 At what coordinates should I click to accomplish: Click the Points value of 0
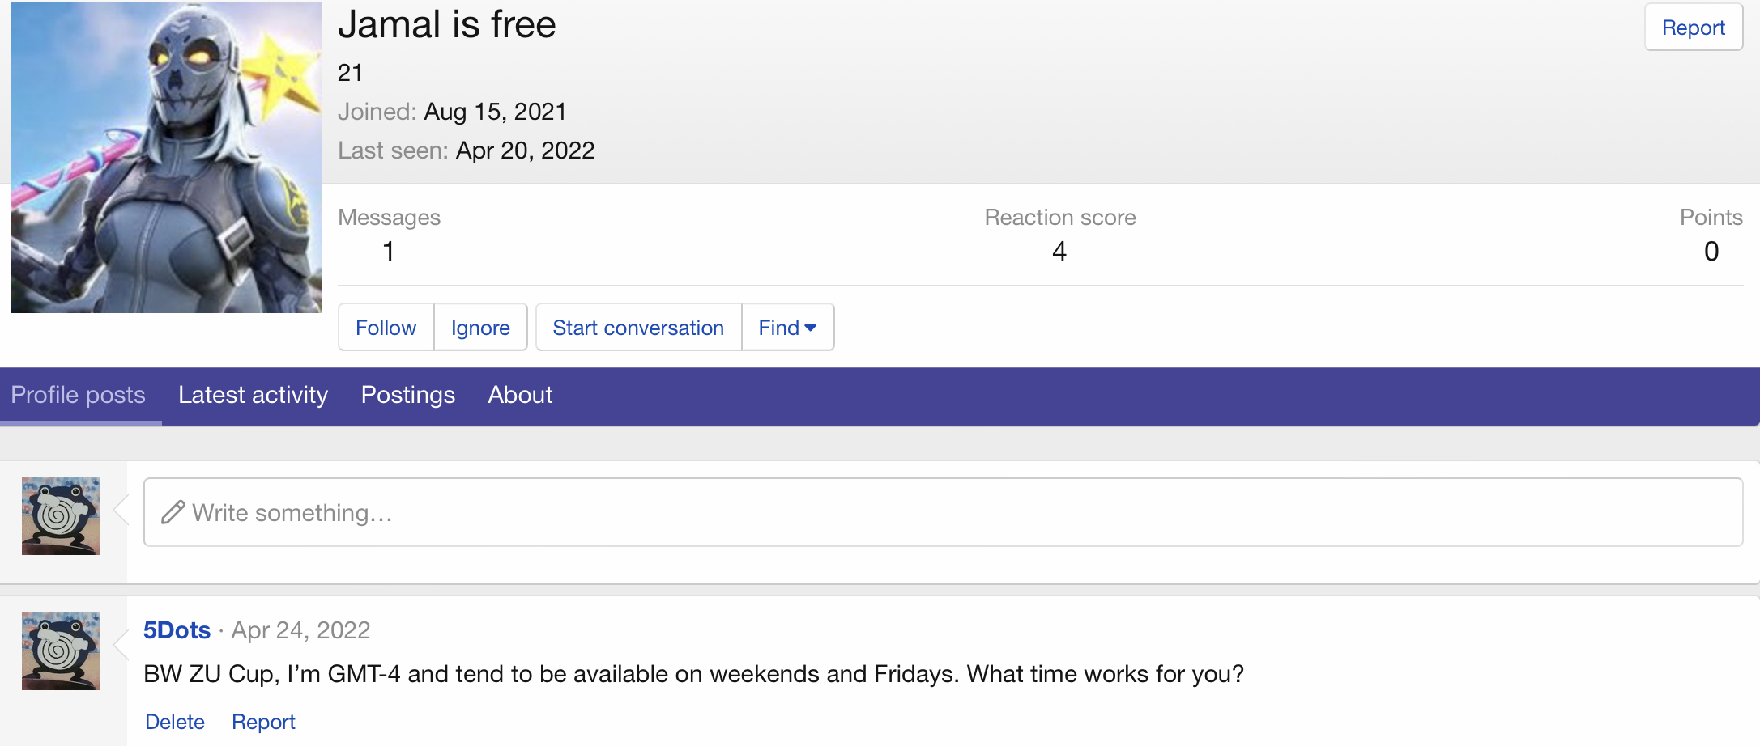pos(1711,252)
